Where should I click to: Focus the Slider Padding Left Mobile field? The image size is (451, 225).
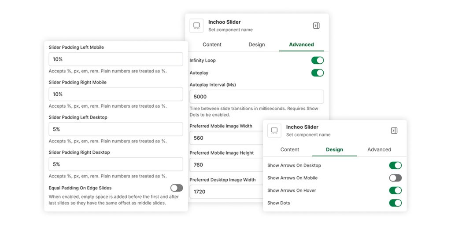pyautogui.click(x=115, y=59)
